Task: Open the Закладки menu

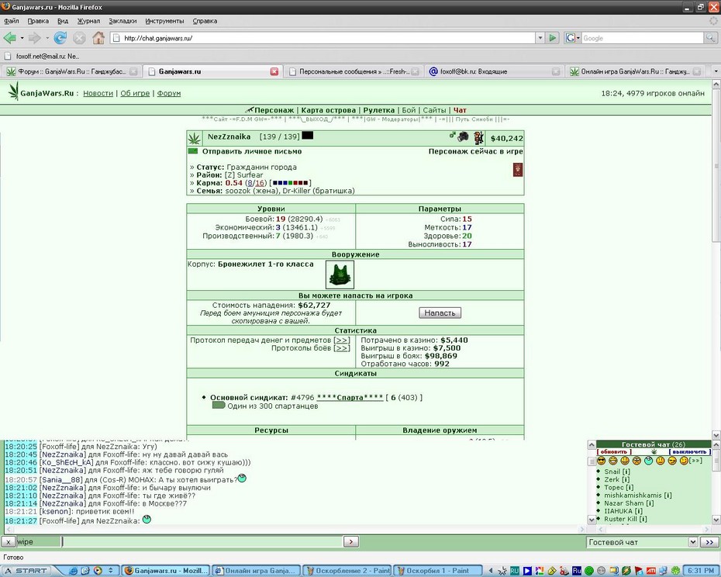Action: pos(122,21)
